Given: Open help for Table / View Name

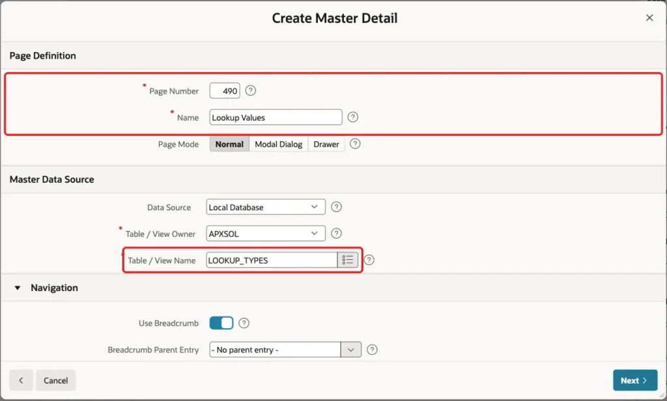Looking at the screenshot, I should [369, 260].
